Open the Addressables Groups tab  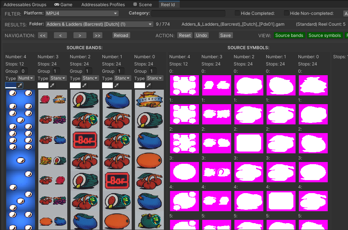pyautogui.click(x=25, y=4)
